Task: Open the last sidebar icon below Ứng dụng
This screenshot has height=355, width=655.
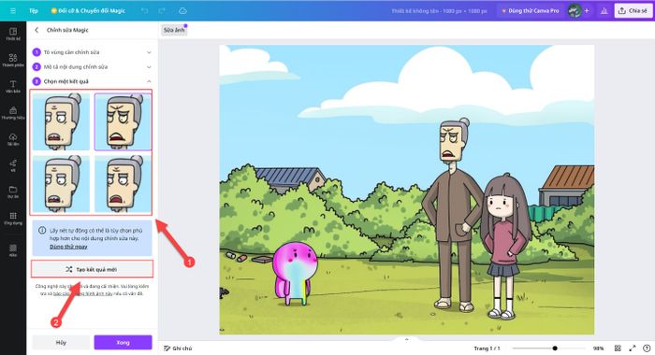Action: pyautogui.click(x=13, y=249)
